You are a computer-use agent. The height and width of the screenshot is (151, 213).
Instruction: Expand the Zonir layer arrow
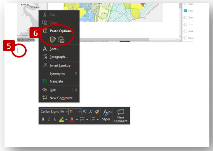(x=183, y=17)
